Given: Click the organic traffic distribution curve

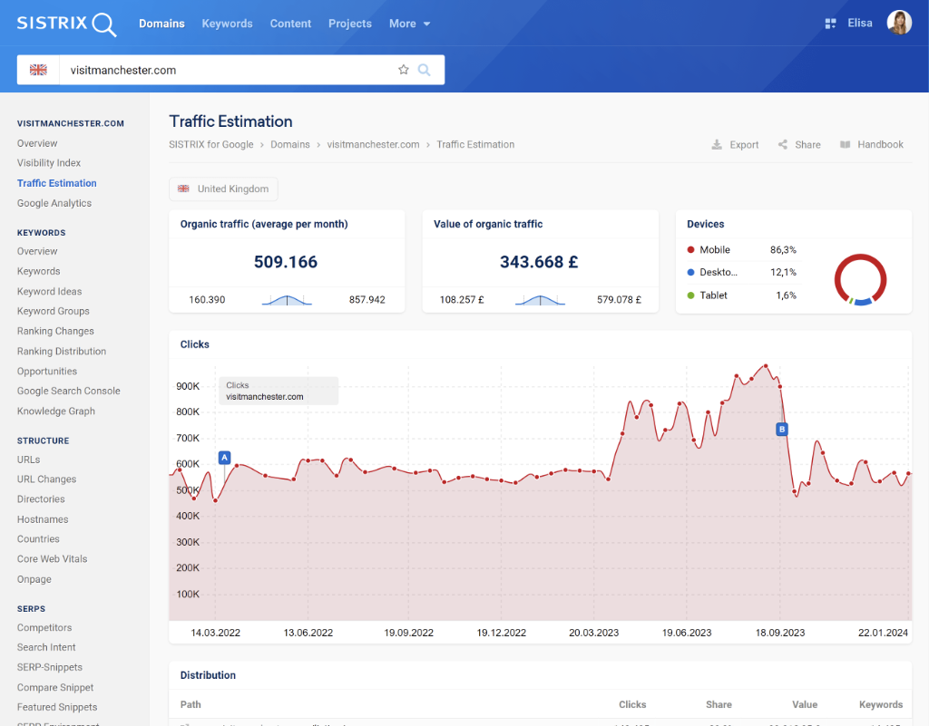Looking at the screenshot, I should pyautogui.click(x=287, y=300).
